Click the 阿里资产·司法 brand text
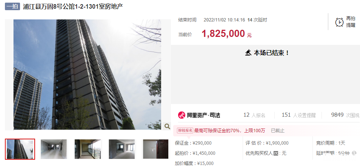This screenshot has width=360, height=168. [x=204, y=115]
